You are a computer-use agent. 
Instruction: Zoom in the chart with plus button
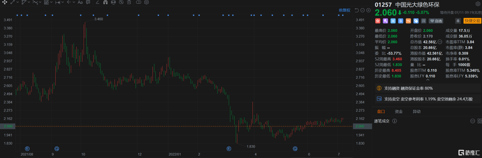(x=368, y=10)
